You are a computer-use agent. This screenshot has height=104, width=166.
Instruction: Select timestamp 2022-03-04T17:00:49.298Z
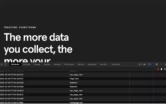12,87
